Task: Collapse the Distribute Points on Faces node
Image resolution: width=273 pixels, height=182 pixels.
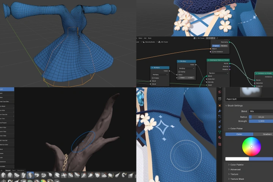Action: (209, 60)
